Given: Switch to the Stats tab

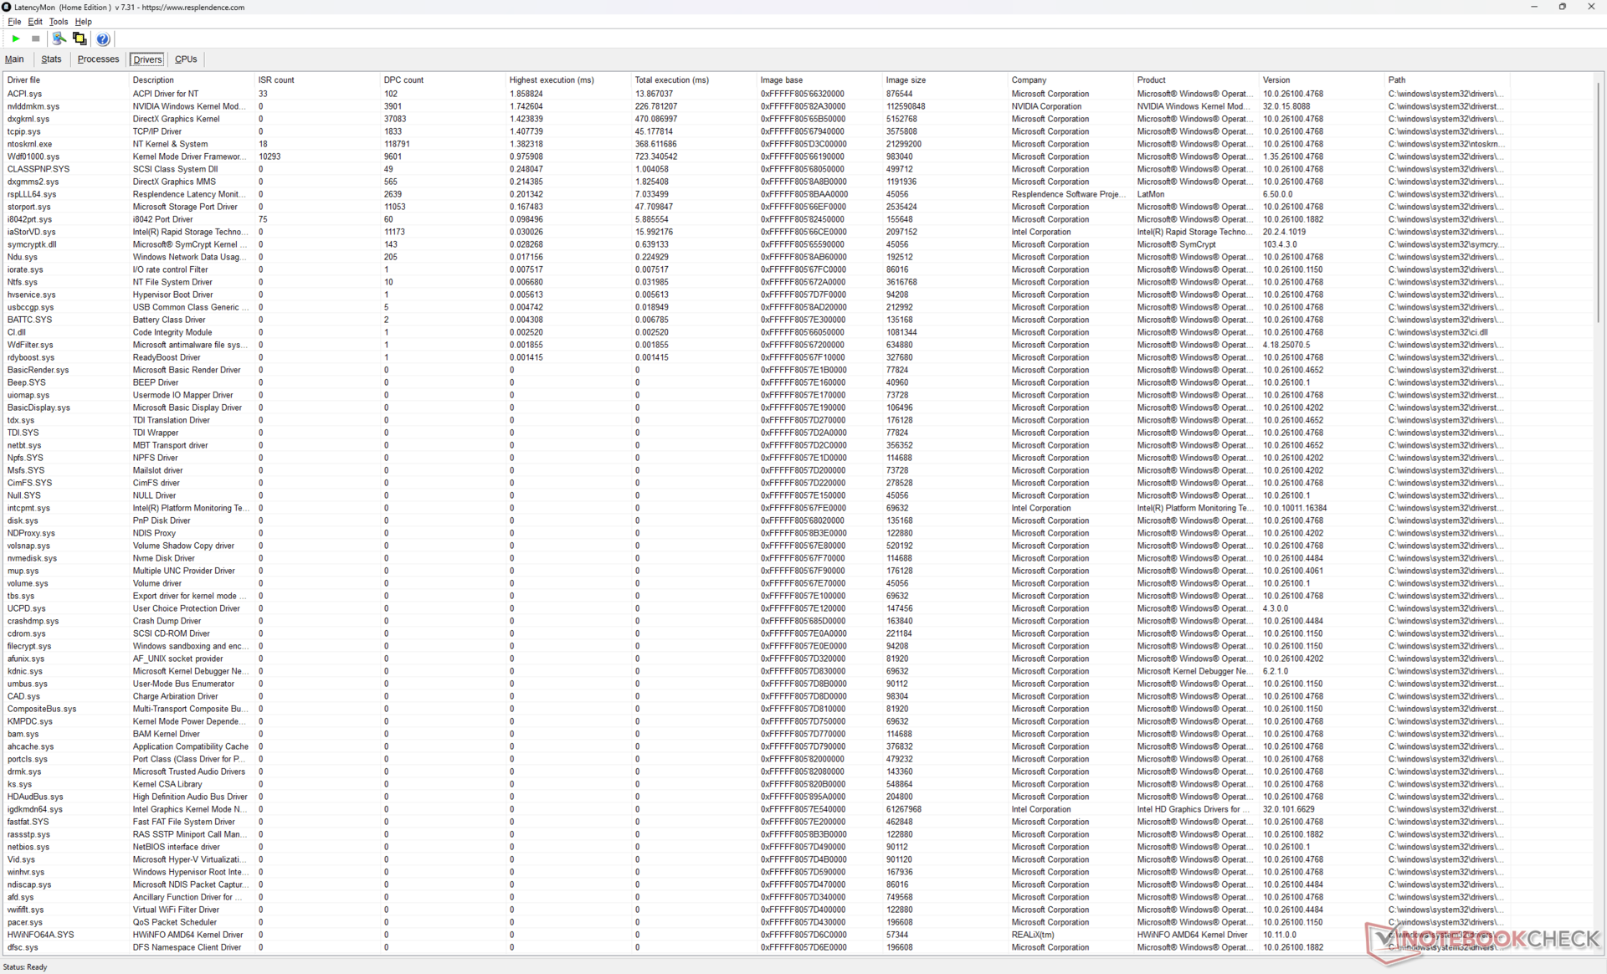Looking at the screenshot, I should pos(51,59).
